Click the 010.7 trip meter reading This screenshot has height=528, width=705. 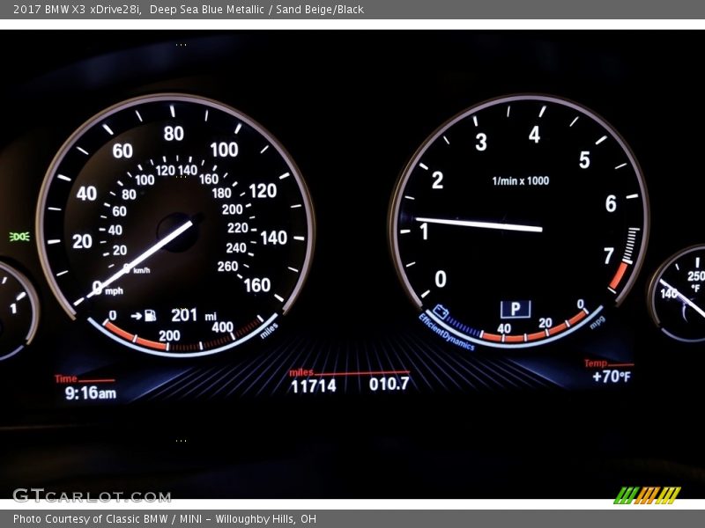point(389,384)
